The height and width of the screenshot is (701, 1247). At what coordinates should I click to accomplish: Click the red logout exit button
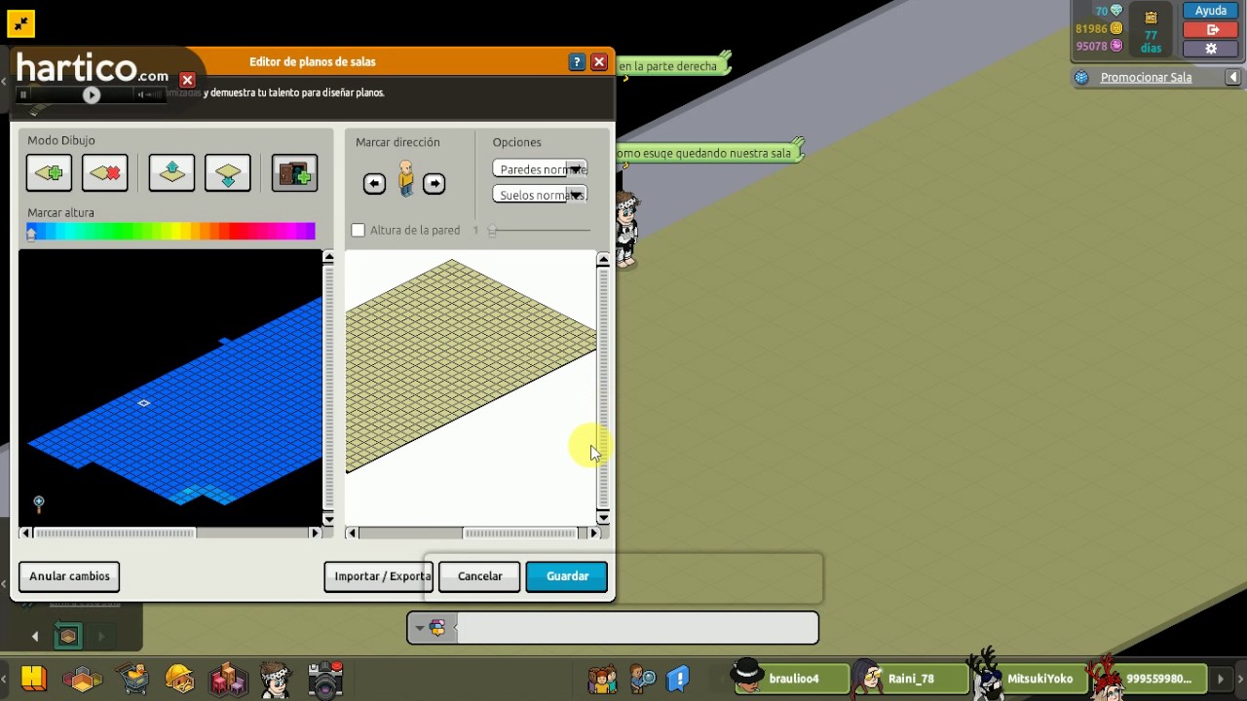tap(1211, 29)
